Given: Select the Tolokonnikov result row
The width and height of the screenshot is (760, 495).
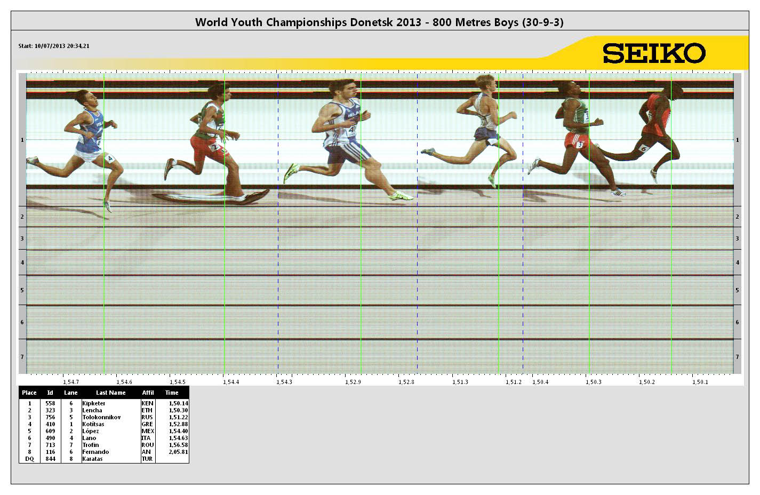Looking at the screenshot, I should [x=104, y=417].
